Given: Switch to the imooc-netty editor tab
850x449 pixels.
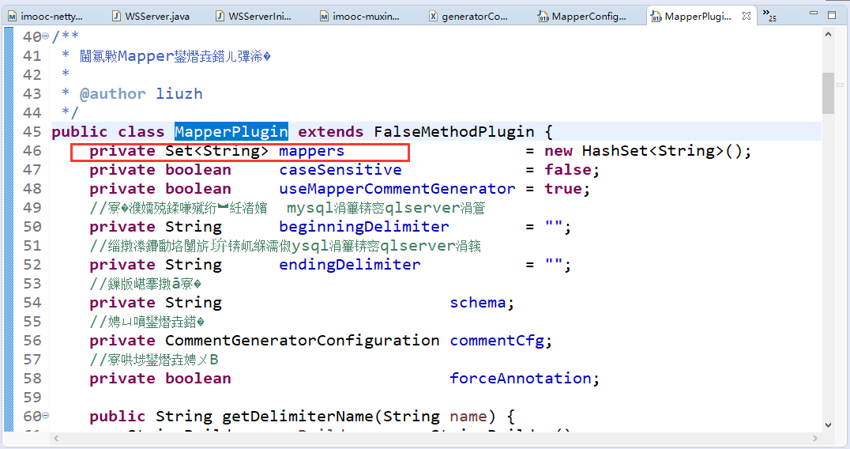Looking at the screenshot, I should coord(46,17).
